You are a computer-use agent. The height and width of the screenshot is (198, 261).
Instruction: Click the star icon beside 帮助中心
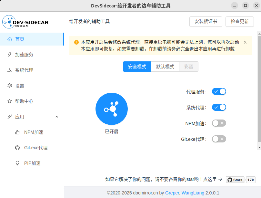click(10, 101)
